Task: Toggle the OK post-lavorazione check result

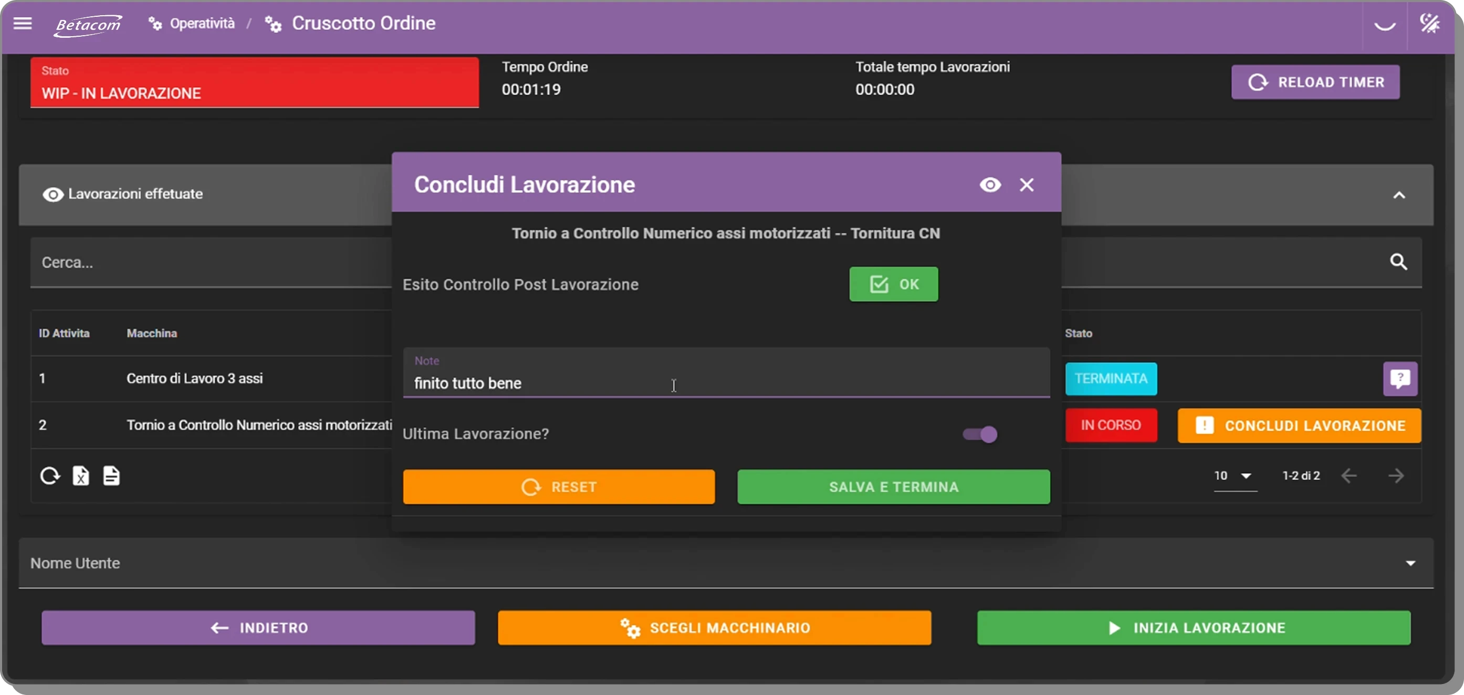Action: (893, 284)
